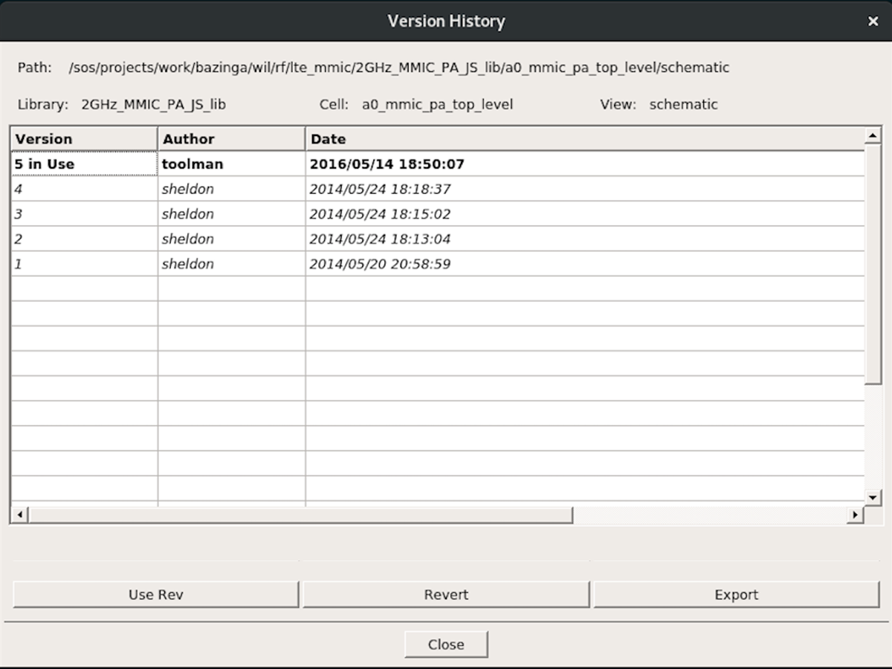Select version 4 by sheldon

pos(83,189)
